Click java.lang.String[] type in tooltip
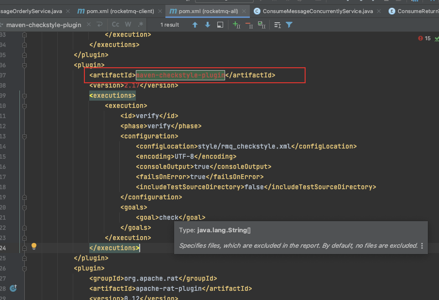439x300 pixels. tap(224, 230)
